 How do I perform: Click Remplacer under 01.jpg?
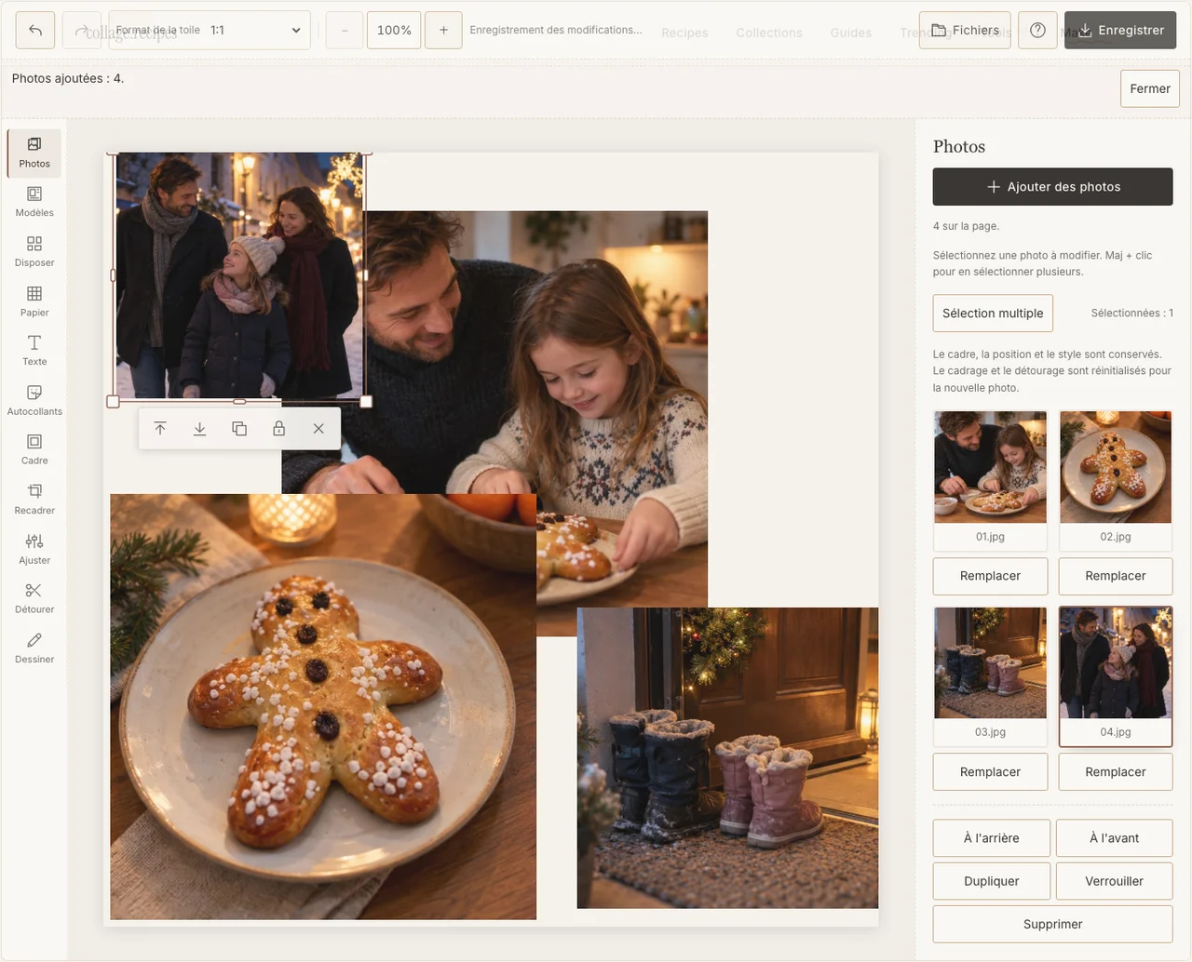(x=990, y=576)
